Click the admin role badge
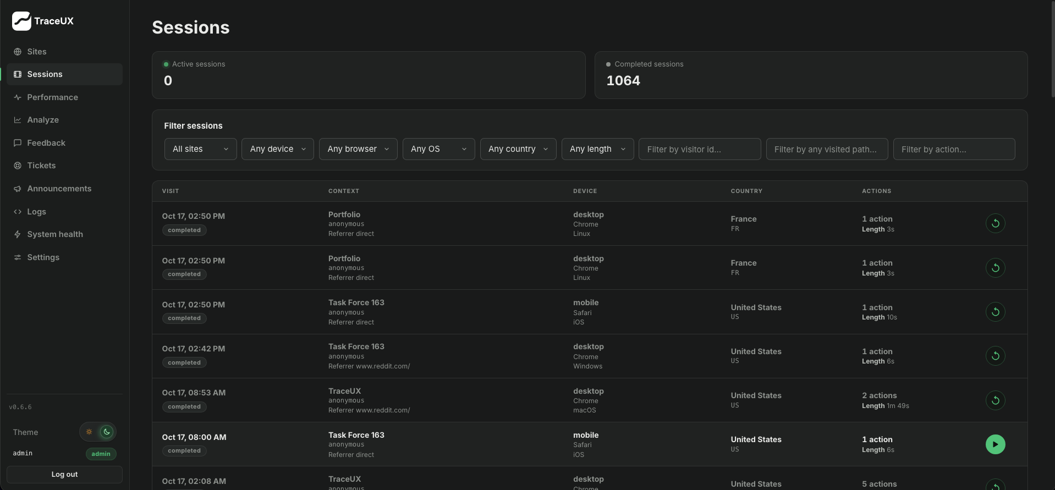1055x490 pixels. (x=101, y=454)
